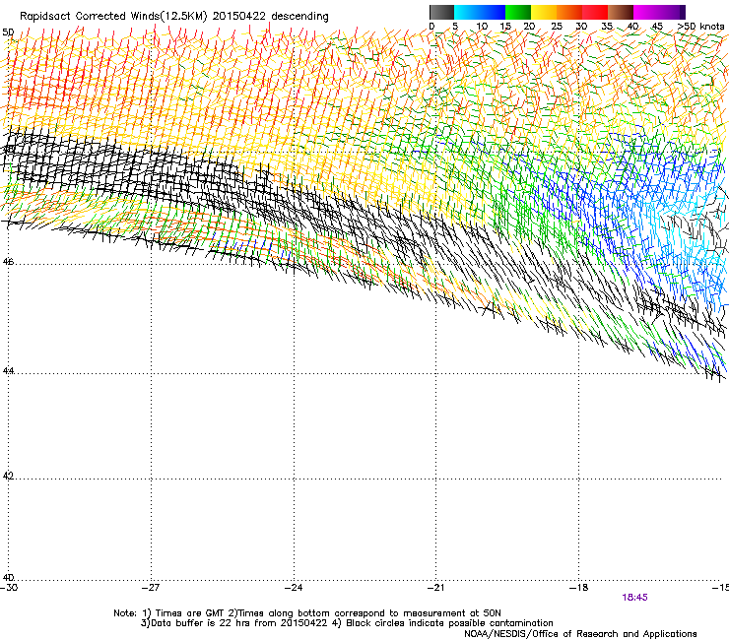Click legend tick label '40'
Image resolution: width=729 pixels, height=640 pixels.
coord(632,27)
